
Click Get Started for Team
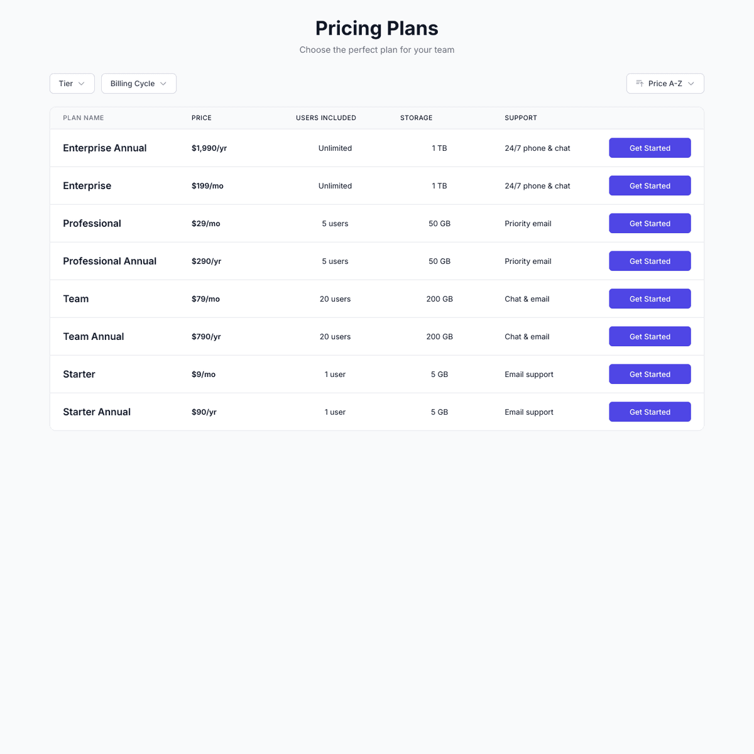coord(650,298)
